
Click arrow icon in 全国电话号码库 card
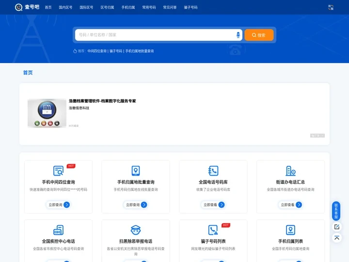pyautogui.click(x=222, y=205)
